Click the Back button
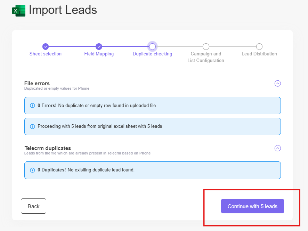Screen dimensions: 308x231 point(33,206)
